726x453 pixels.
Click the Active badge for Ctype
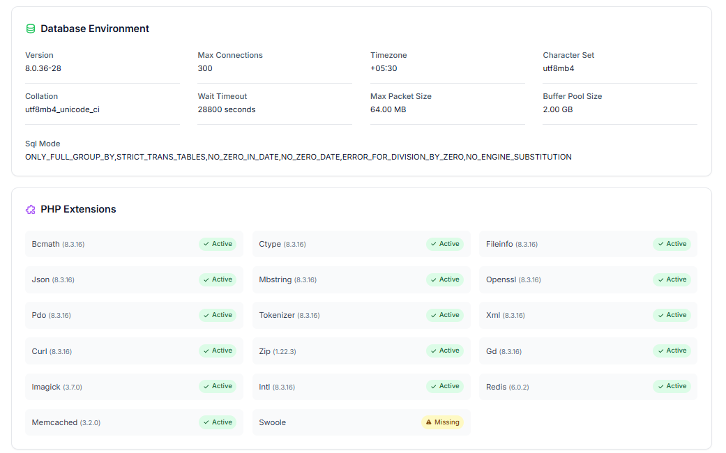tap(445, 244)
